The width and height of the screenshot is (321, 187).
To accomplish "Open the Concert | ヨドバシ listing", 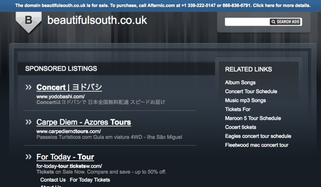I will pos(69,87).
